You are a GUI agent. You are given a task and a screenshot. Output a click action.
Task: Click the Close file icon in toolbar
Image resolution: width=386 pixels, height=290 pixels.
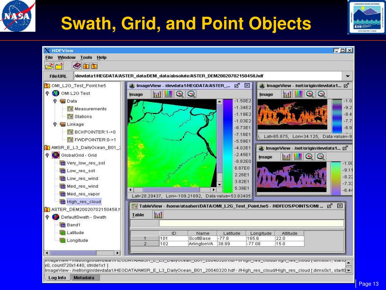tap(59, 66)
